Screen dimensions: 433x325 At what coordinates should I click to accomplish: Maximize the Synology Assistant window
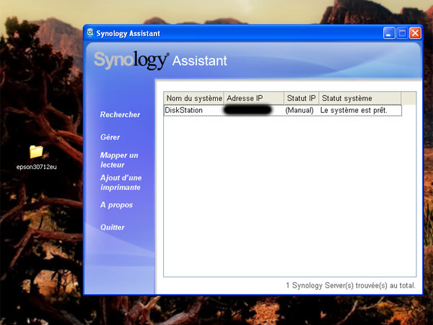pos(402,33)
